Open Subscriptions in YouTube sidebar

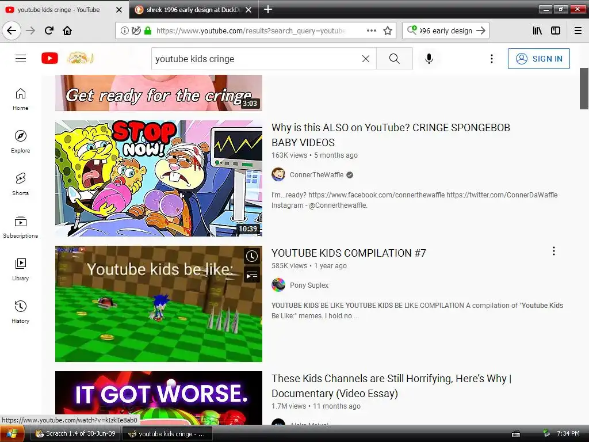click(x=21, y=227)
